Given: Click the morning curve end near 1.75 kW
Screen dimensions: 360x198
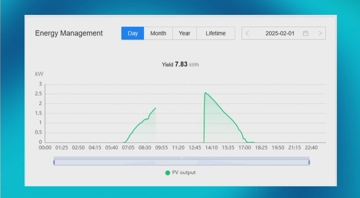Looking at the screenshot, I should coord(155,108).
